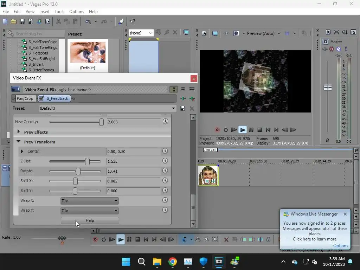Image resolution: width=360 pixels, height=270 pixels.
Task: Mute the Master bus
Action: point(339,49)
